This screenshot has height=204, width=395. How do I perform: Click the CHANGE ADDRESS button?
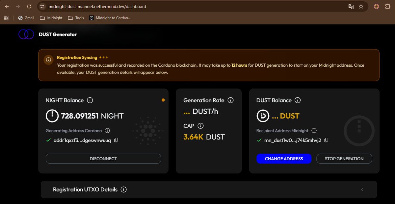pos(284,159)
